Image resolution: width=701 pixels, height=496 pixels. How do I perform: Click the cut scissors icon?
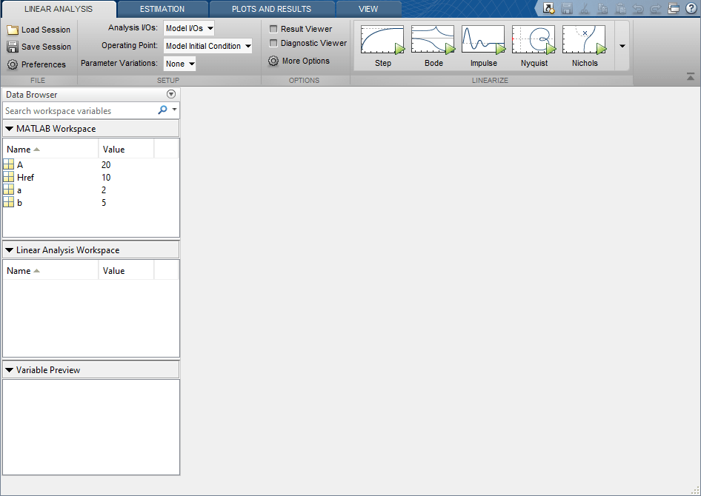click(585, 8)
